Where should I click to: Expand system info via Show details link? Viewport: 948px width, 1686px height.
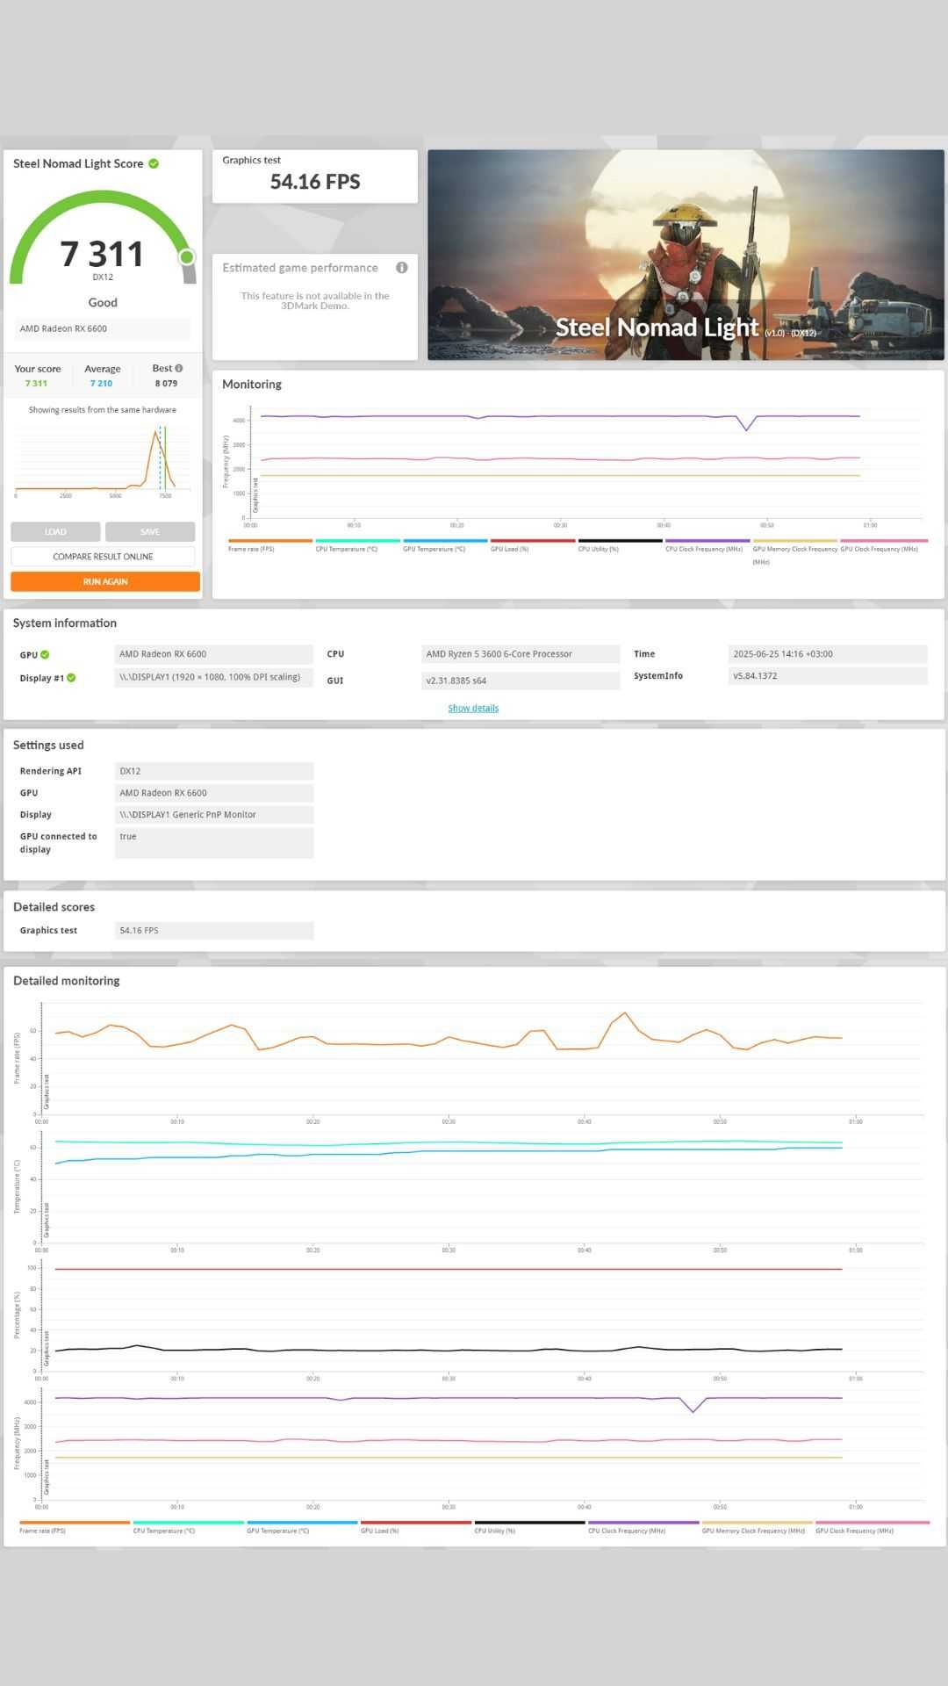tap(473, 708)
